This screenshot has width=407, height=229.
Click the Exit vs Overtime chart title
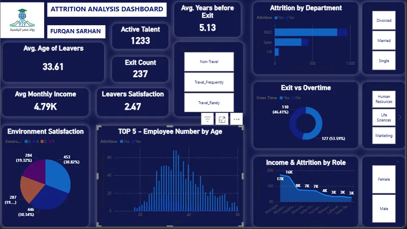coord(306,88)
